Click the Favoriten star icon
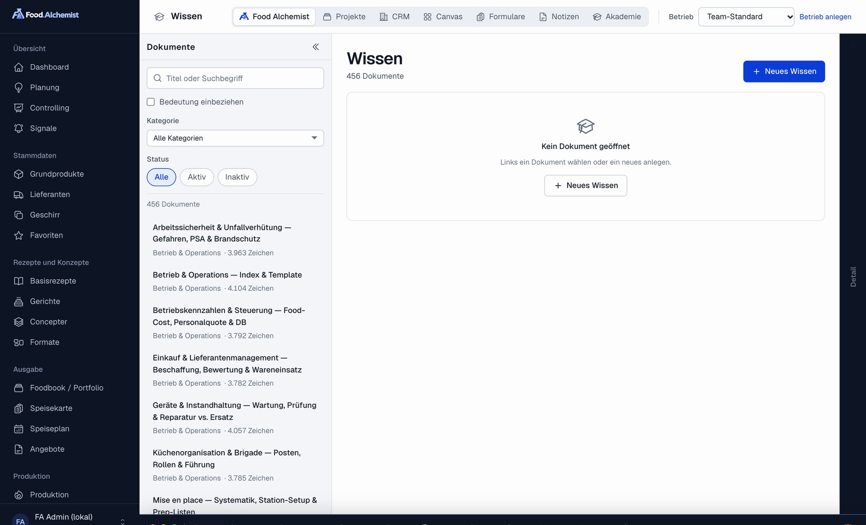This screenshot has height=525, width=866. [x=18, y=235]
